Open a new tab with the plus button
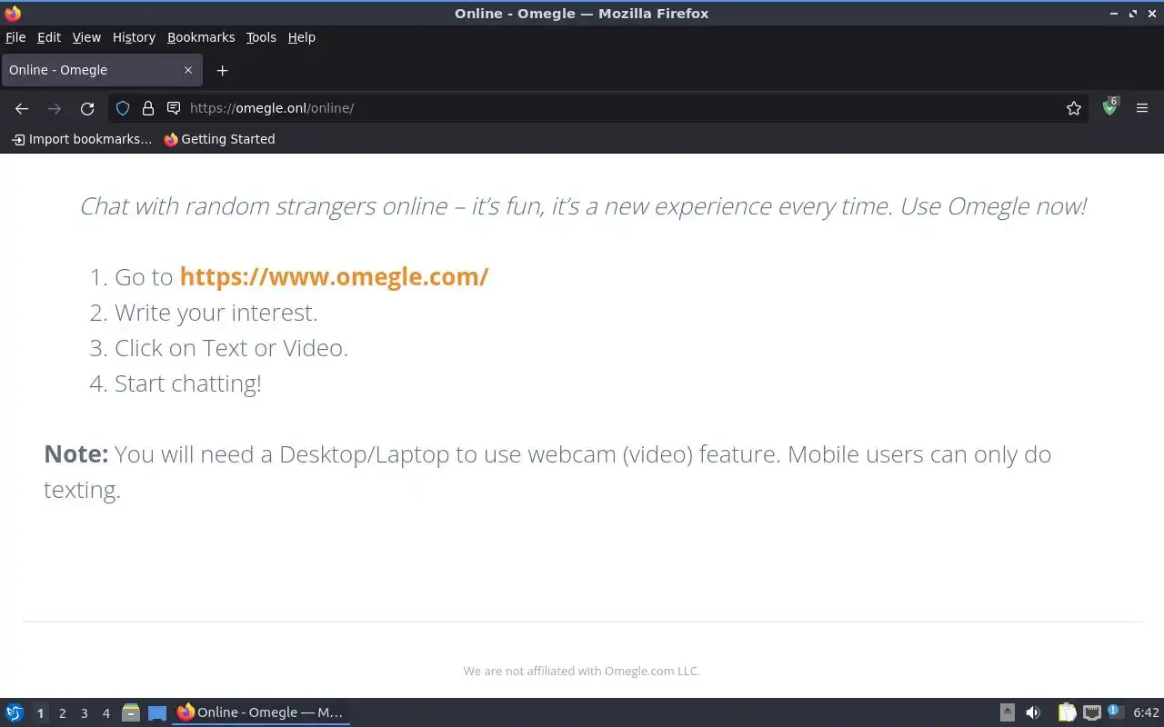This screenshot has width=1164, height=727. (x=222, y=70)
